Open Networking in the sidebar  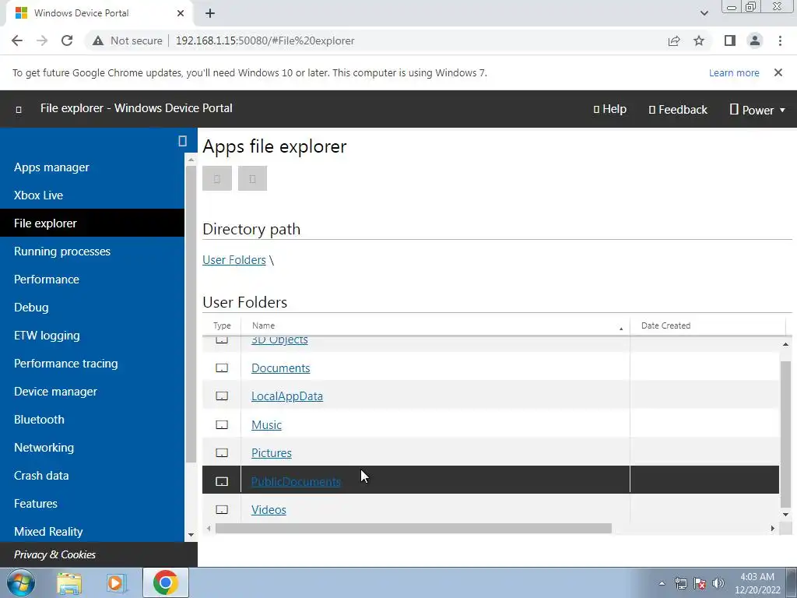pos(92,447)
